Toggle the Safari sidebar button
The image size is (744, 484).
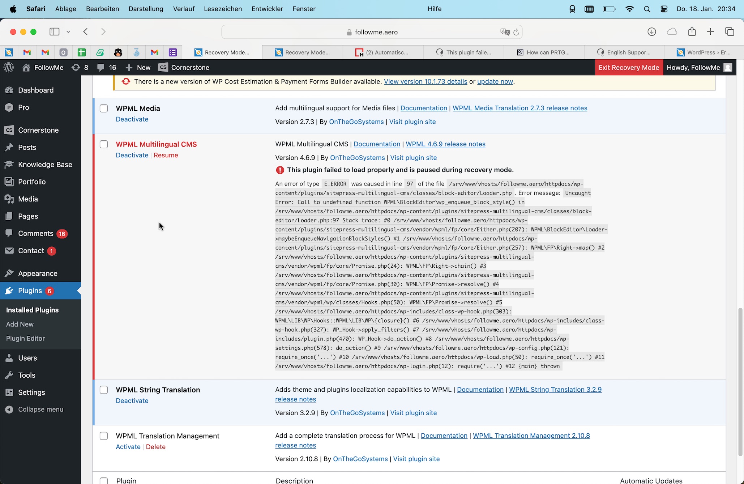pyautogui.click(x=54, y=32)
